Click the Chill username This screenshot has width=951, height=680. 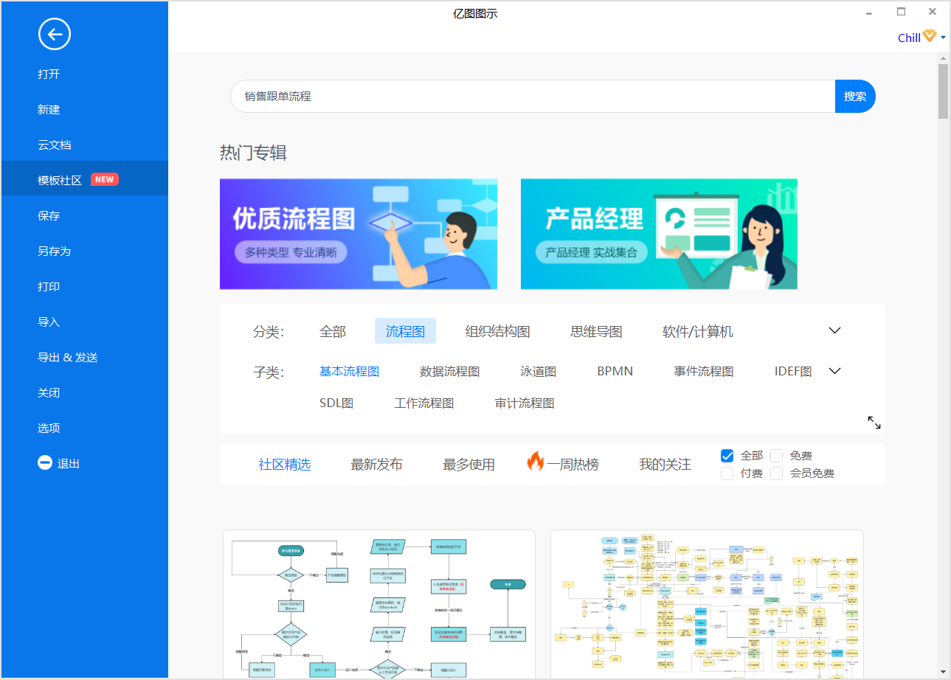[909, 38]
